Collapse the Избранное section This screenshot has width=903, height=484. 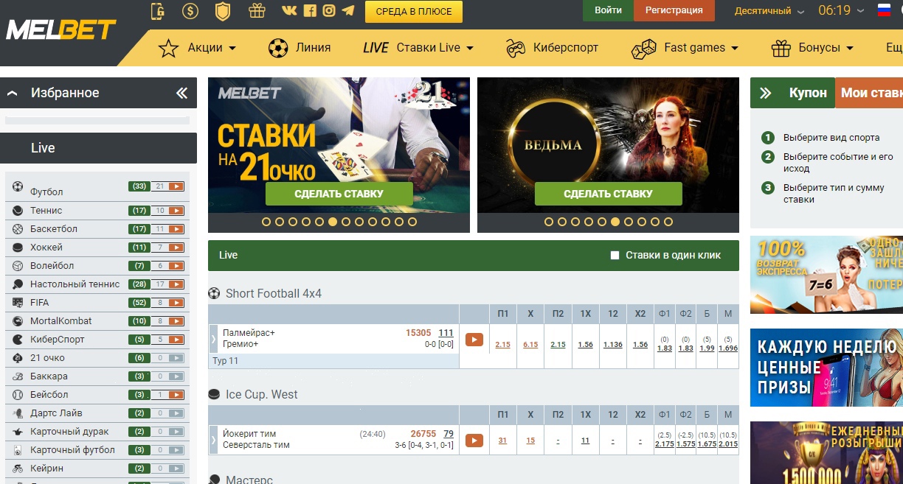pyautogui.click(x=13, y=93)
